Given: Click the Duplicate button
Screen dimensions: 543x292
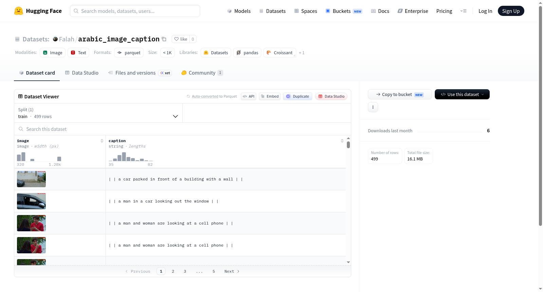Looking at the screenshot, I should pyautogui.click(x=298, y=96).
